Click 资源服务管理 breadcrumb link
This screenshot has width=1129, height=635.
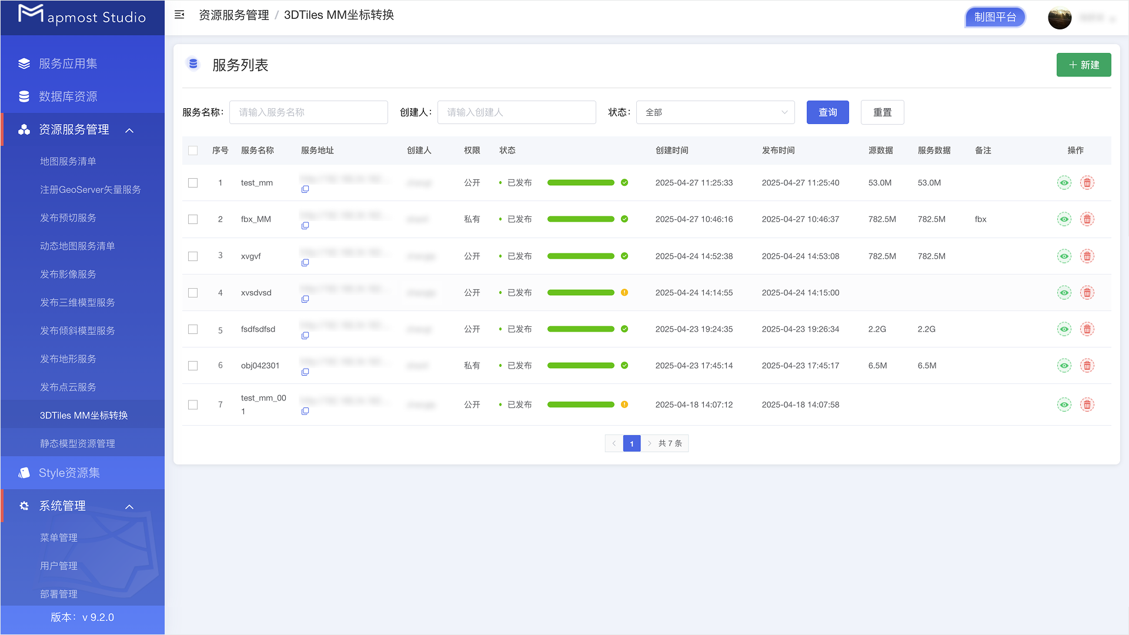[233, 15]
